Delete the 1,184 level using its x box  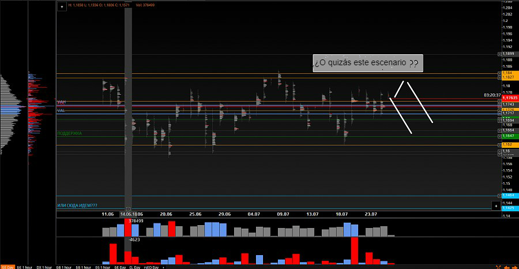coord(500,73)
